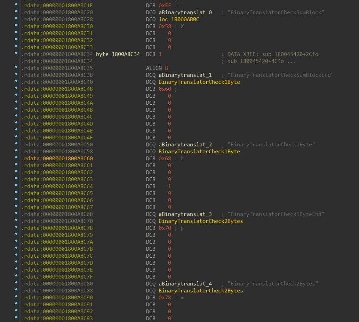Select the "BinaryTranslatorCheck1Byte" comment
This screenshot has width=359, height=322.
[x=271, y=145]
